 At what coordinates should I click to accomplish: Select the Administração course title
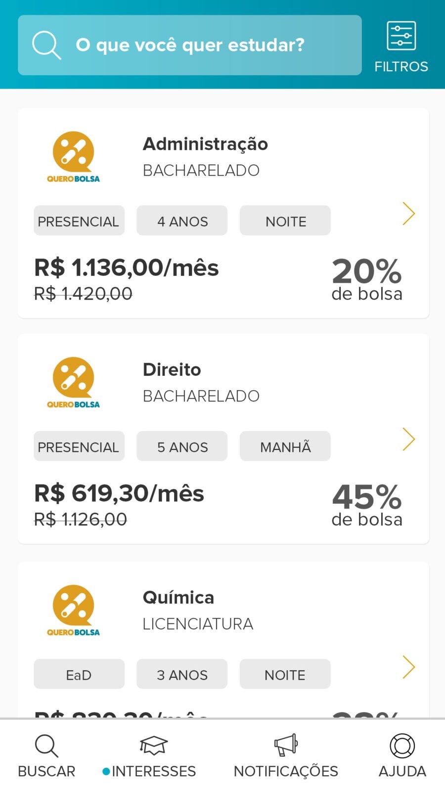tap(205, 144)
